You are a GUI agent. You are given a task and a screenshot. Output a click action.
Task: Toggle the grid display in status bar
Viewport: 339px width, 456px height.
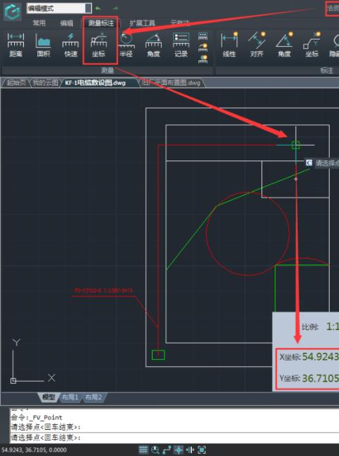coord(143,450)
